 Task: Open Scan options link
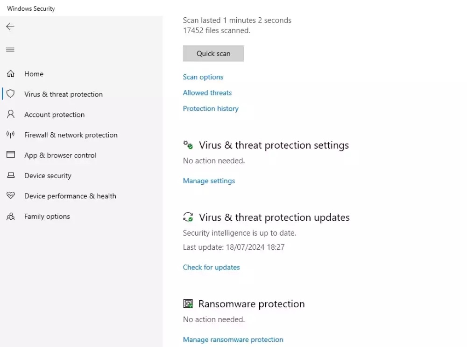click(203, 77)
